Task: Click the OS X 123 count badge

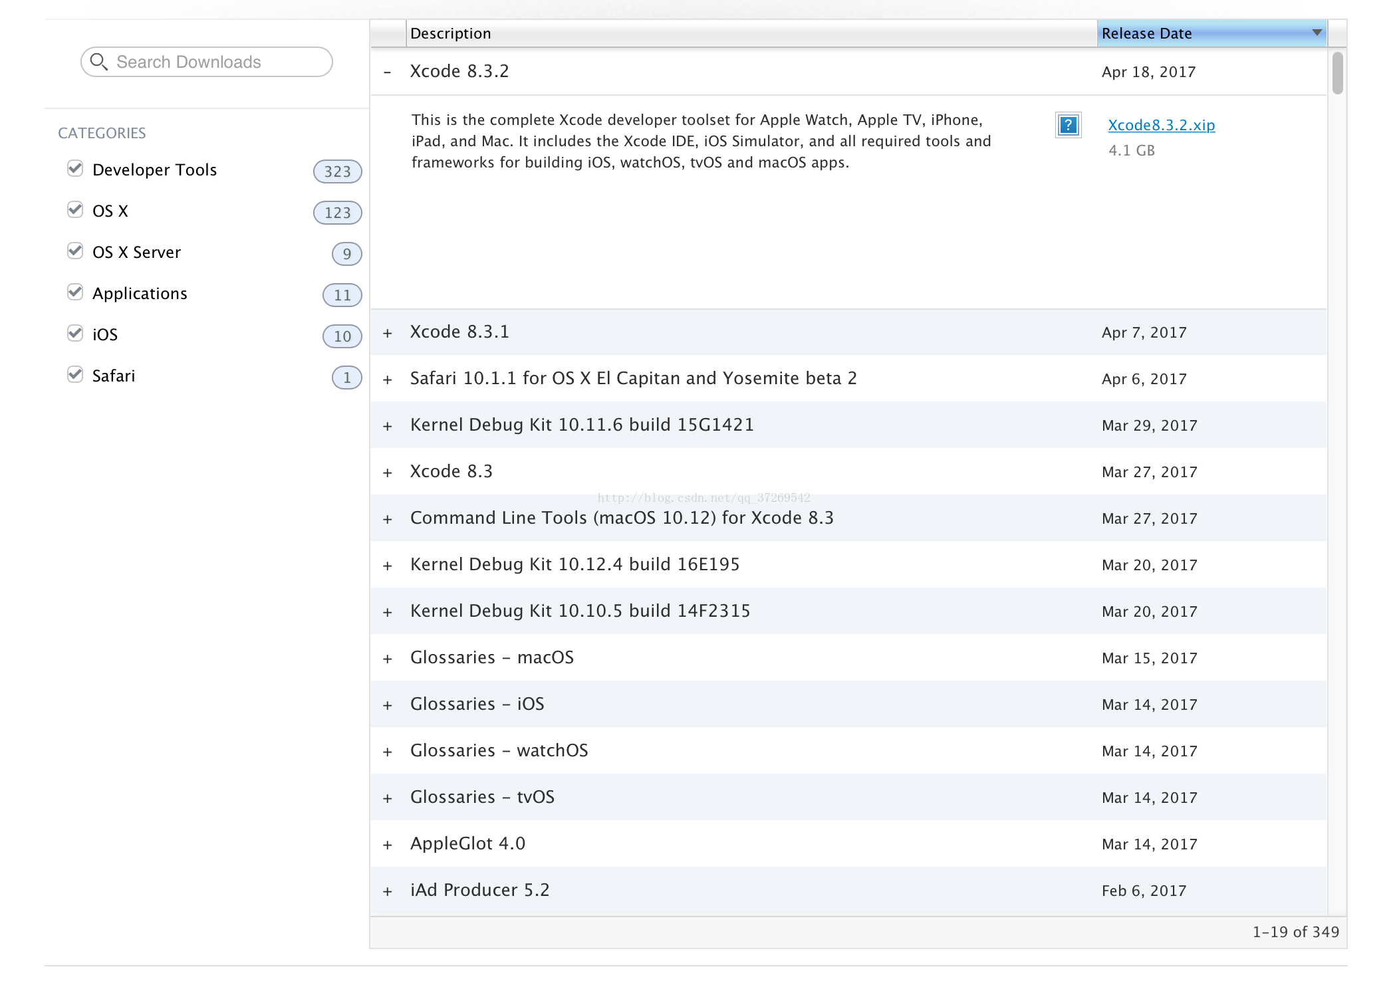Action: pos(337,213)
